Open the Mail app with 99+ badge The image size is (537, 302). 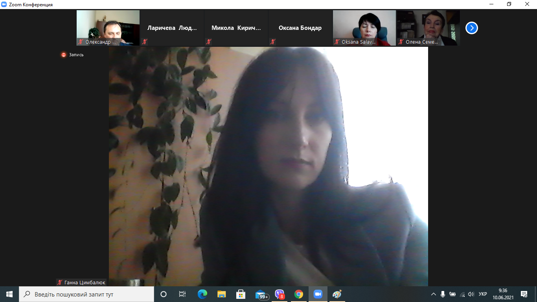click(x=261, y=294)
